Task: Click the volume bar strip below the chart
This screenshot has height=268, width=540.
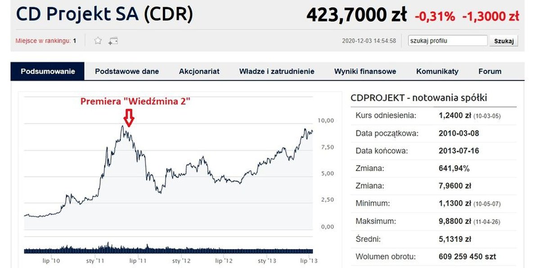Action: [x=168, y=250]
